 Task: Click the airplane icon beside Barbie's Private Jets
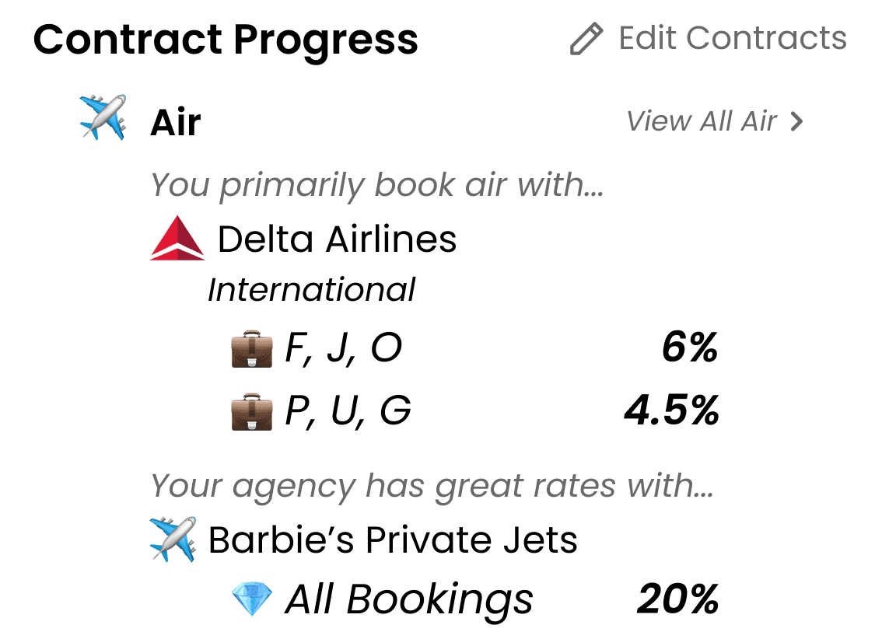point(172,539)
